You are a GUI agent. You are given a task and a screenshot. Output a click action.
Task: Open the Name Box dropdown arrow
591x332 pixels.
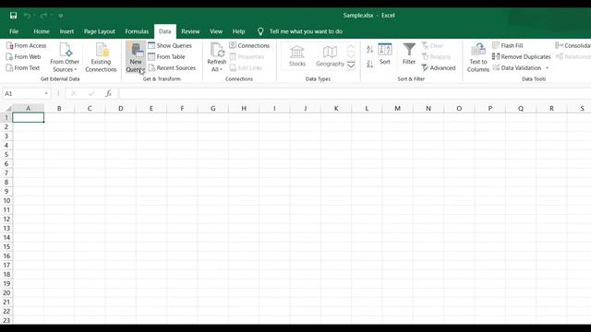tap(46, 93)
